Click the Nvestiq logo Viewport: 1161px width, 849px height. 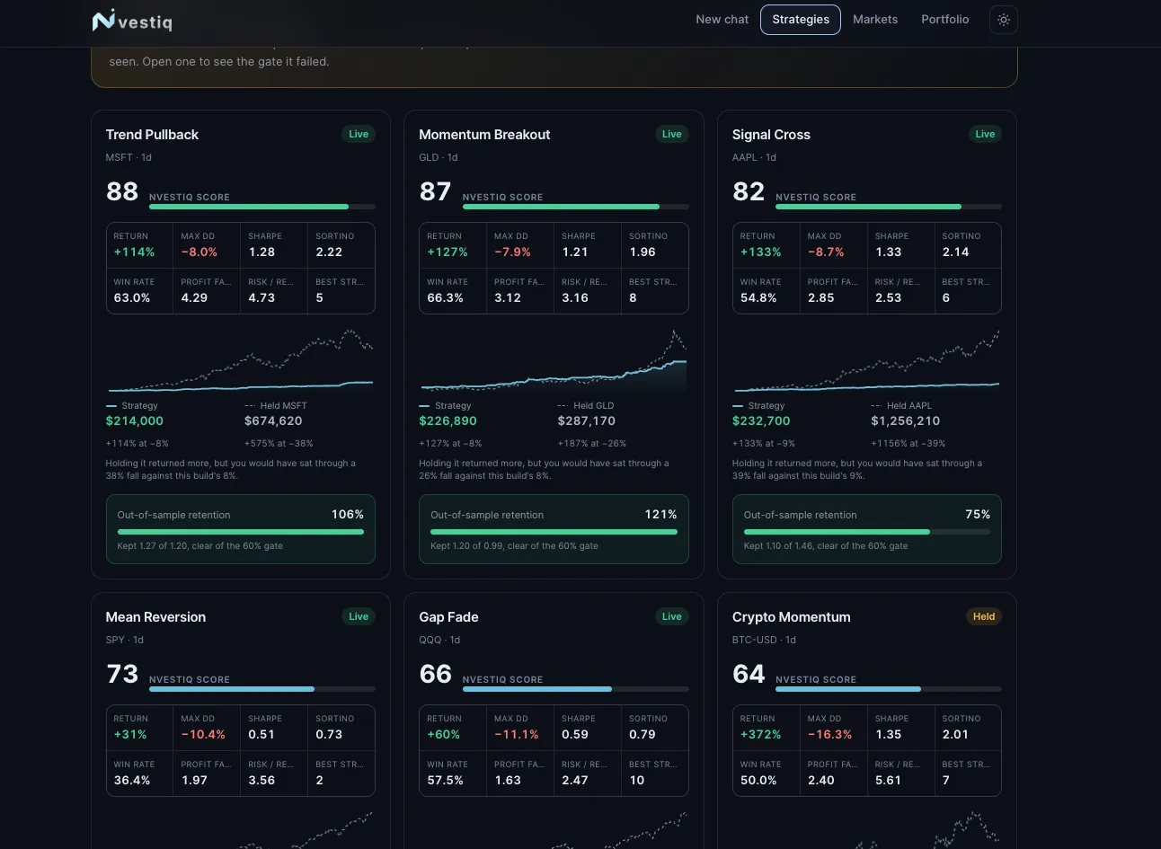pyautogui.click(x=132, y=20)
